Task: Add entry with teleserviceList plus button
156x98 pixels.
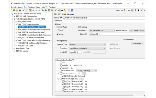Action: pyautogui.click(x=82, y=79)
